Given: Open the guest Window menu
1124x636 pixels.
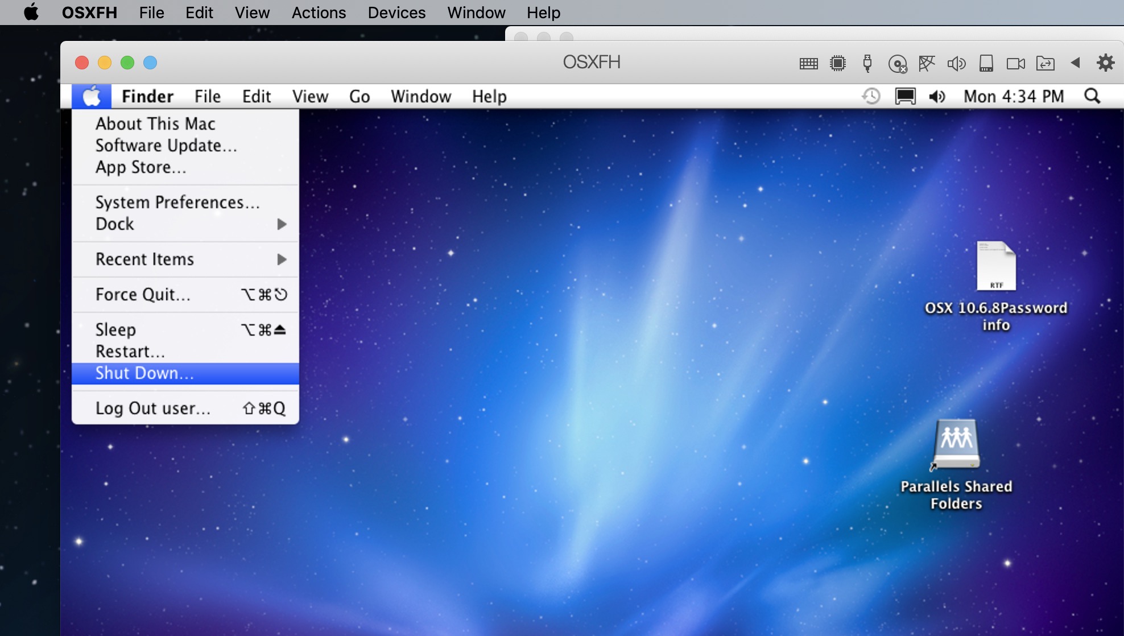Looking at the screenshot, I should coord(421,97).
